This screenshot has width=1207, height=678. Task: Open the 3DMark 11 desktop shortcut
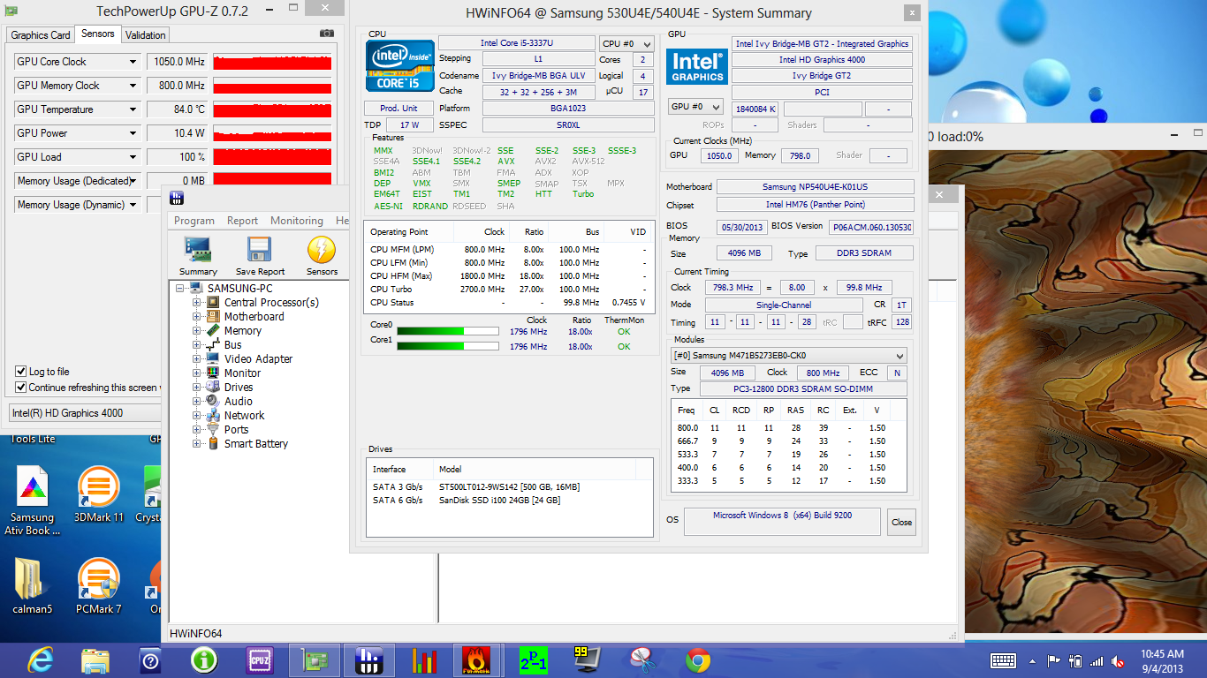tap(99, 494)
